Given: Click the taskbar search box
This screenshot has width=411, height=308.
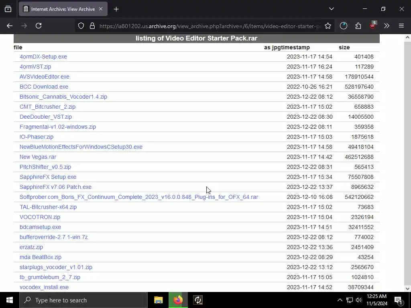Looking at the screenshot, I should 83,300.
